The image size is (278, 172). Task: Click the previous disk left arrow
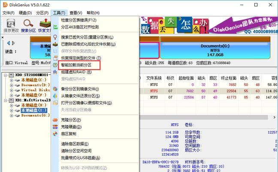(x=9, y=43)
